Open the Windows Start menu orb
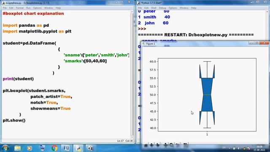270x152 pixels. point(5,148)
